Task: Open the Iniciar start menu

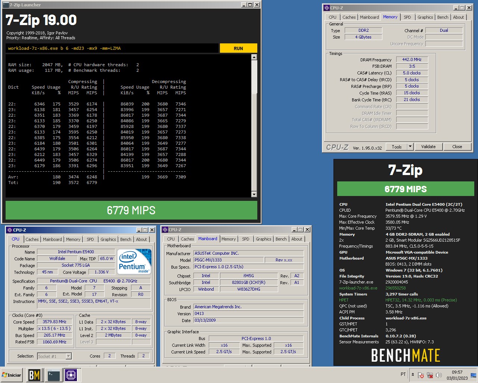Action: pos(12,375)
